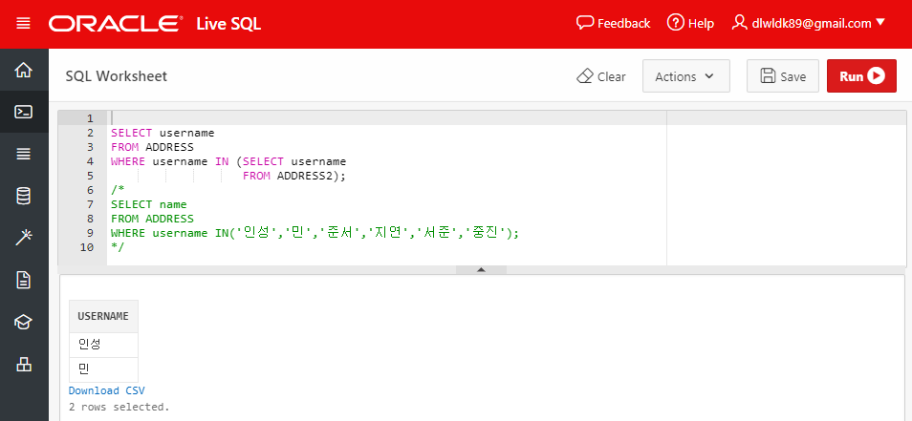Expand the dlwldk89@gmail.com account dropdown
This screenshot has width=912, height=421.
[x=809, y=24]
